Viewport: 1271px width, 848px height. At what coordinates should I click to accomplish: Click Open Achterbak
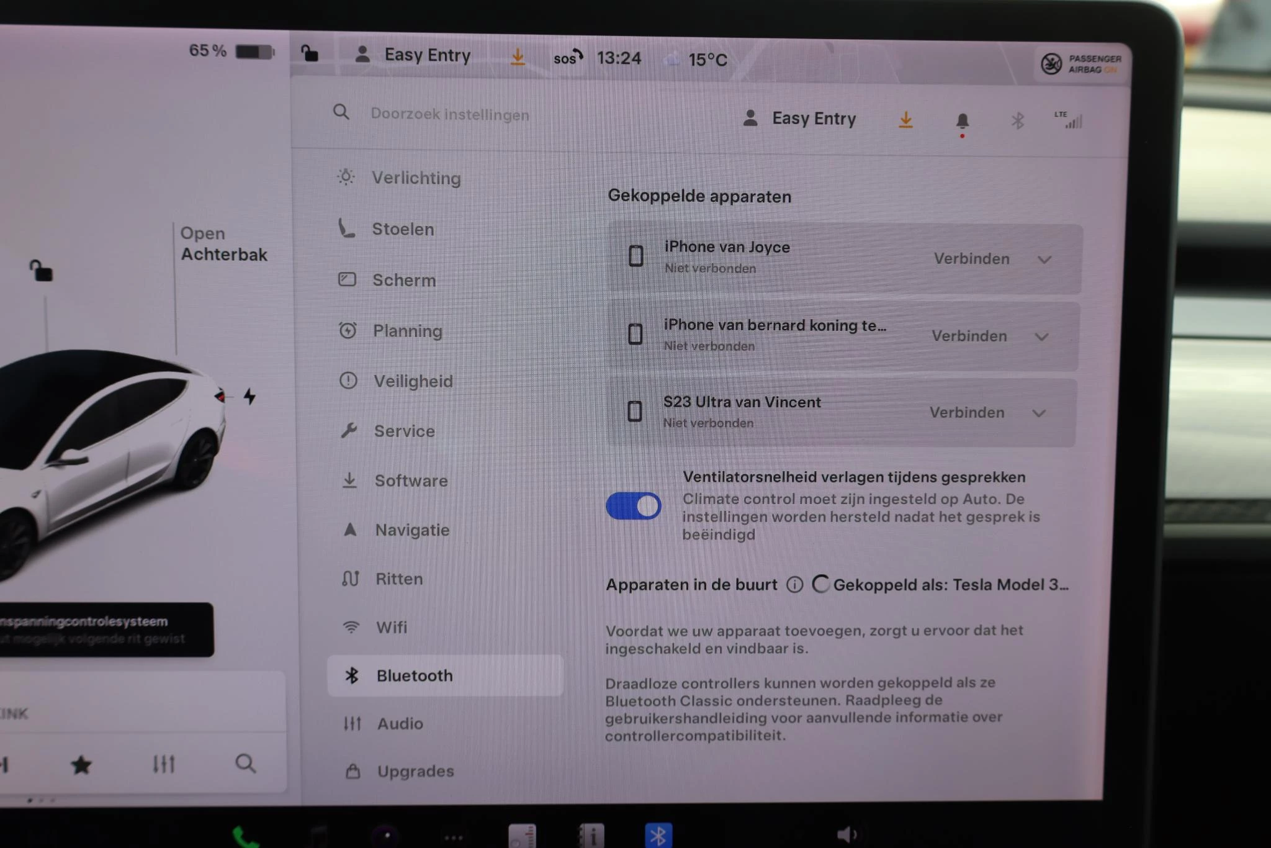pos(223,244)
